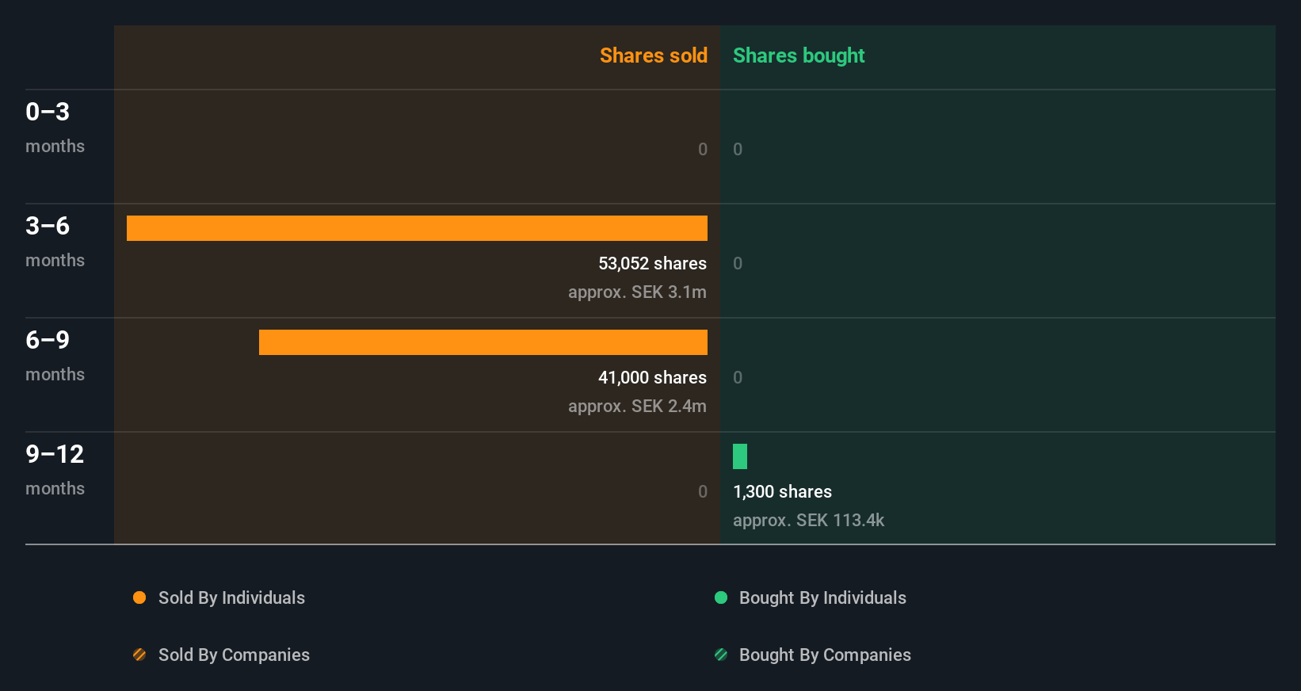1301x691 pixels.
Task: Click the green Bought By Individuals legend dot
Action: tap(721, 597)
